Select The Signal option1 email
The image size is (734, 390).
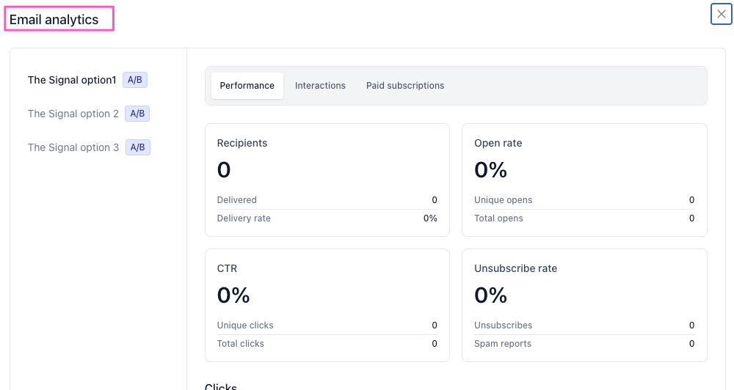coord(72,80)
